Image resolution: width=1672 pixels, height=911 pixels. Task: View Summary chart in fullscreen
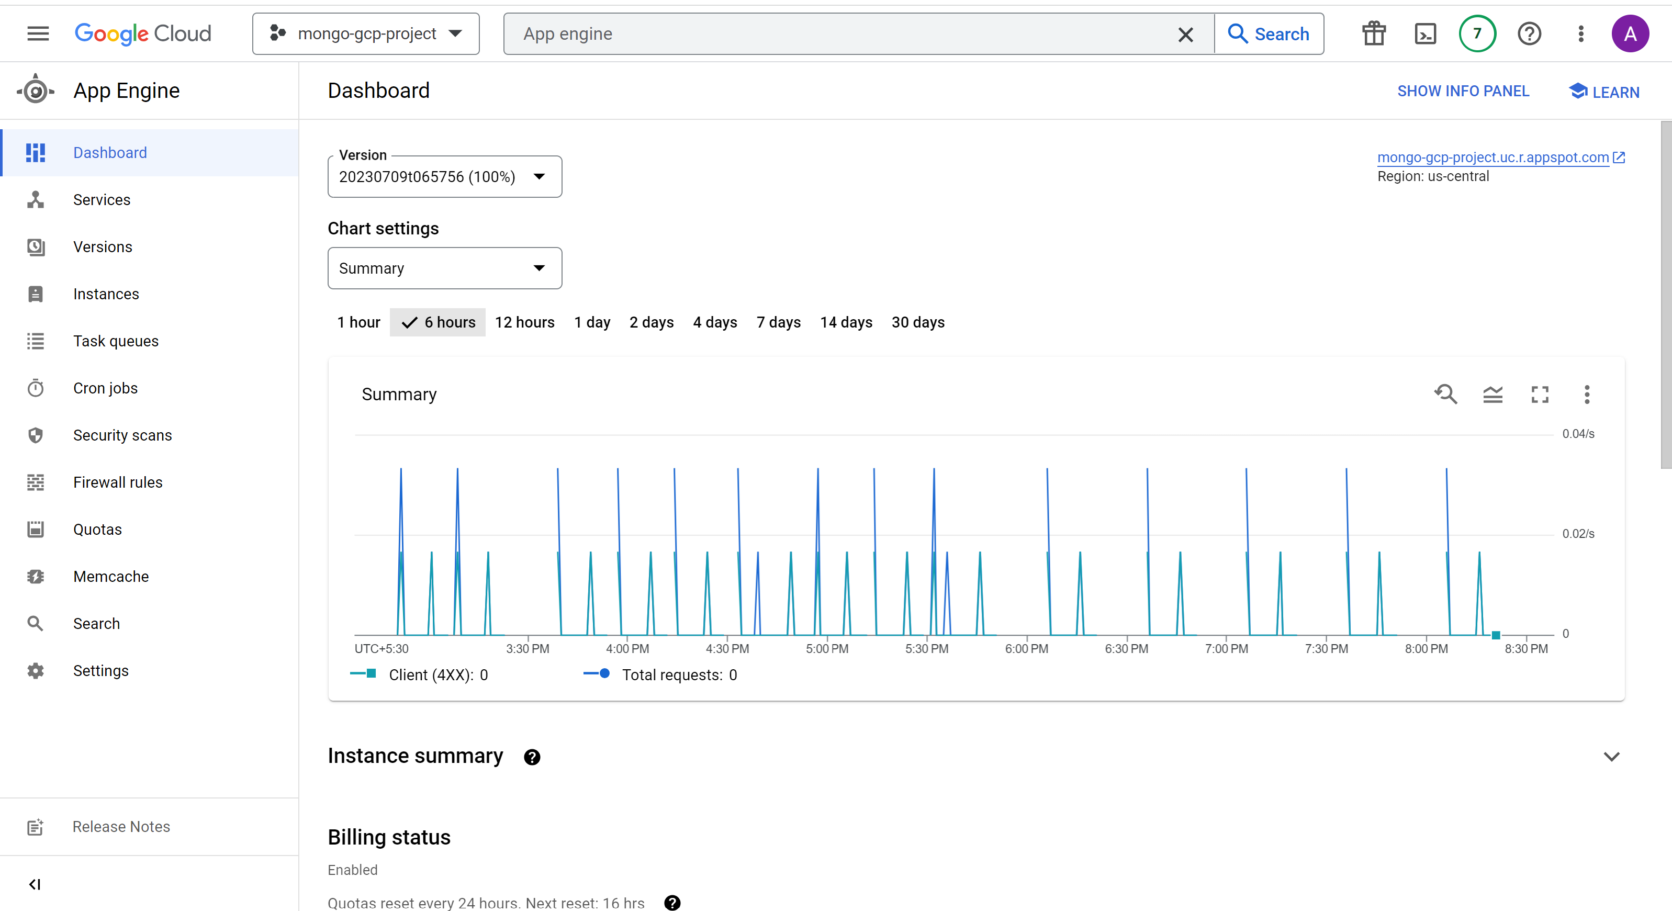click(x=1540, y=394)
